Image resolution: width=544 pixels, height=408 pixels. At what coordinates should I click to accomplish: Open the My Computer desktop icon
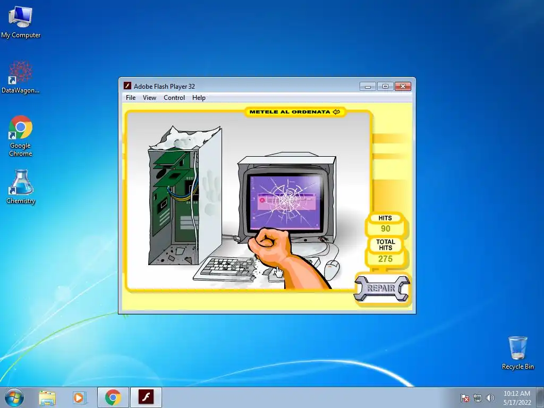click(21, 21)
